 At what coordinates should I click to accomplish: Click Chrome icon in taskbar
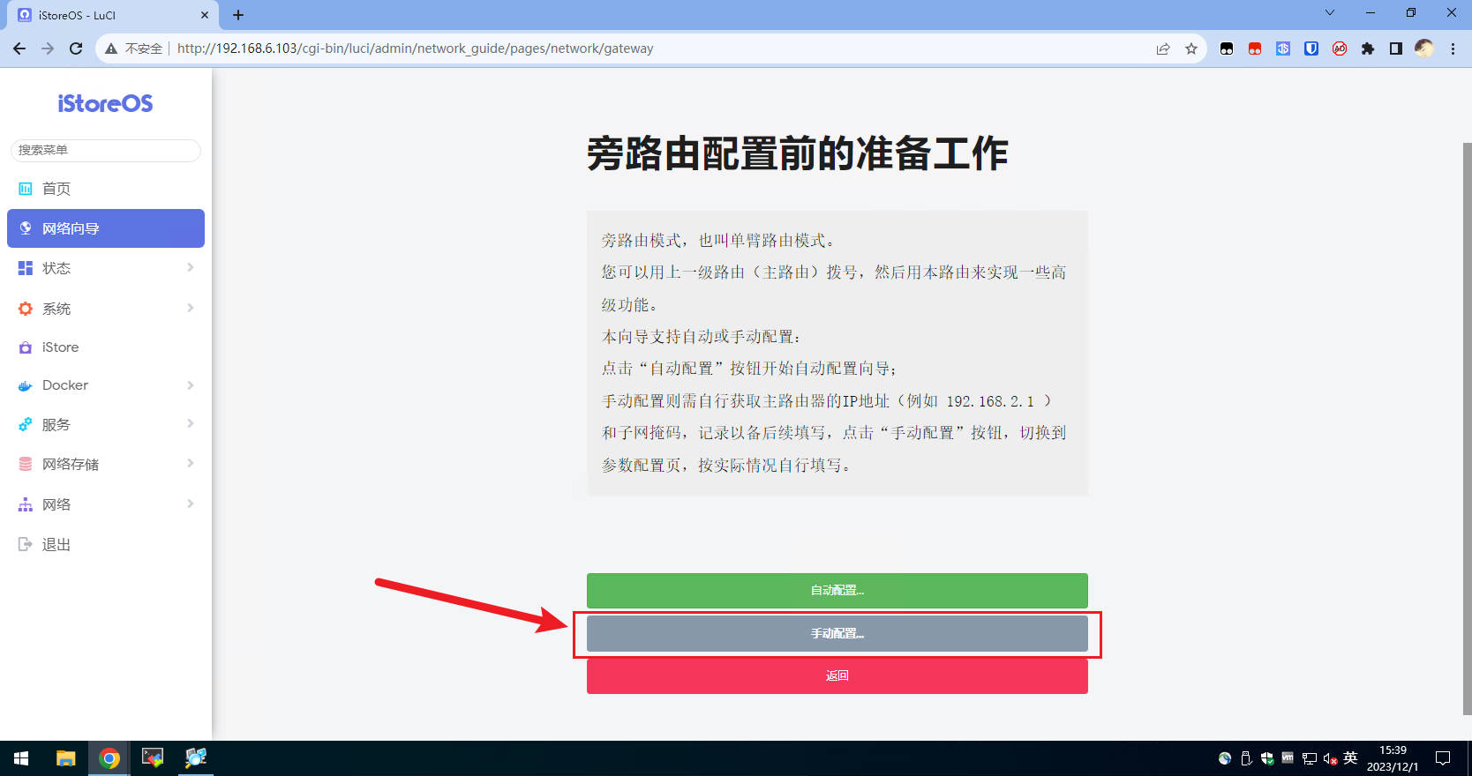109,758
